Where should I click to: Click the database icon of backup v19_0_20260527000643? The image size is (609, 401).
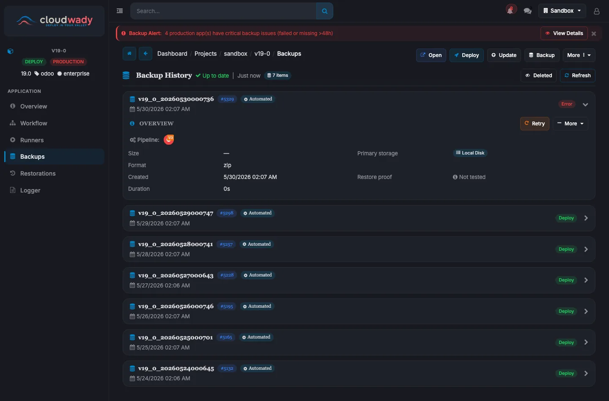coord(132,275)
